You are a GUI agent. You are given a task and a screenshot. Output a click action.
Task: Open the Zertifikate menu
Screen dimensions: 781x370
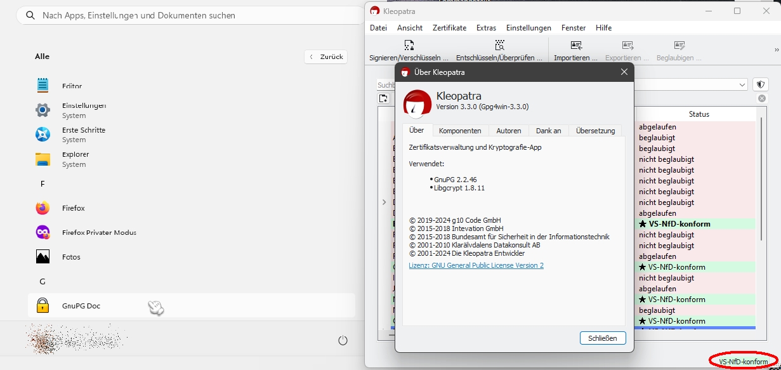point(449,28)
